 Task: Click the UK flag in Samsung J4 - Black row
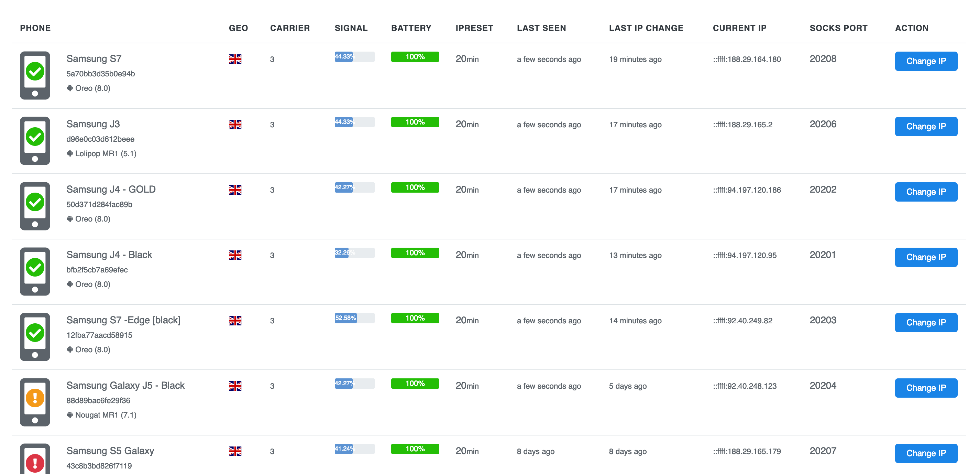click(235, 255)
